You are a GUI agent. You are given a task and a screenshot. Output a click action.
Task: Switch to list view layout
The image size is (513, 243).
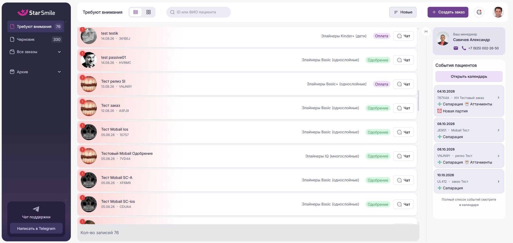pos(136,12)
